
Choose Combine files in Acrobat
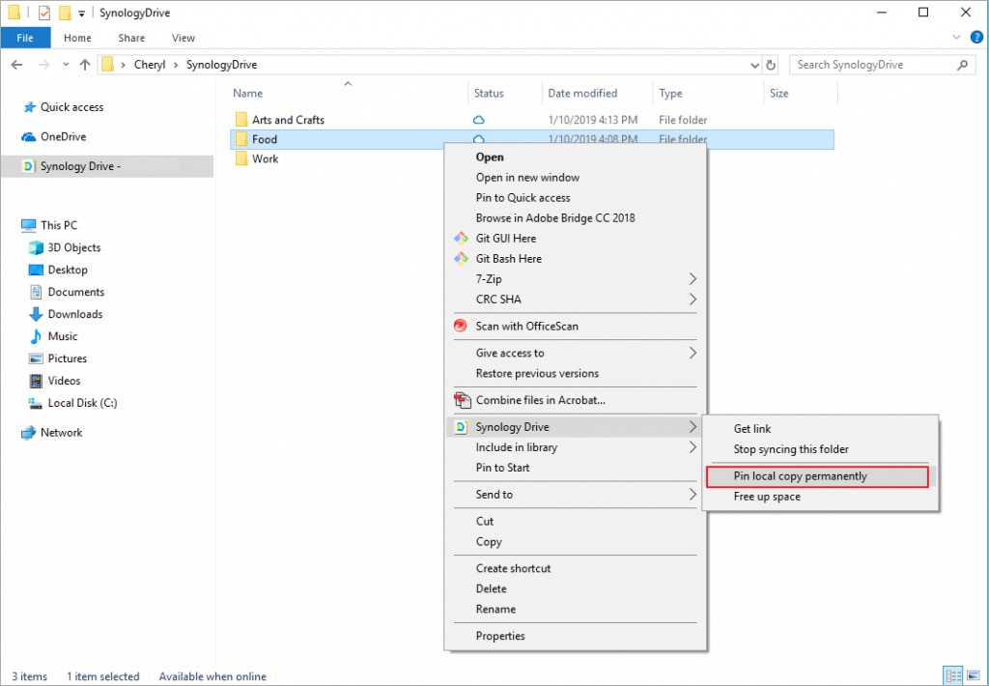point(541,400)
